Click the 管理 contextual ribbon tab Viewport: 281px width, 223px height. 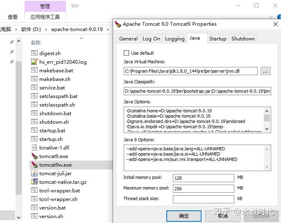45,6
